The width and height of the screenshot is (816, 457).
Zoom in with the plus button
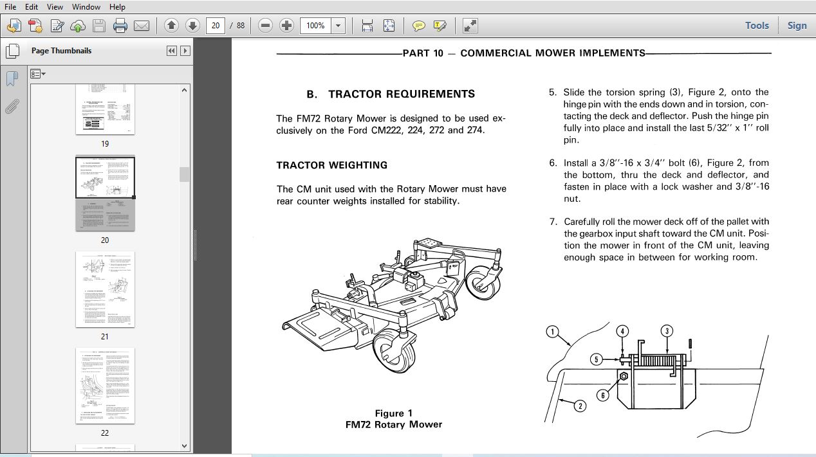286,26
